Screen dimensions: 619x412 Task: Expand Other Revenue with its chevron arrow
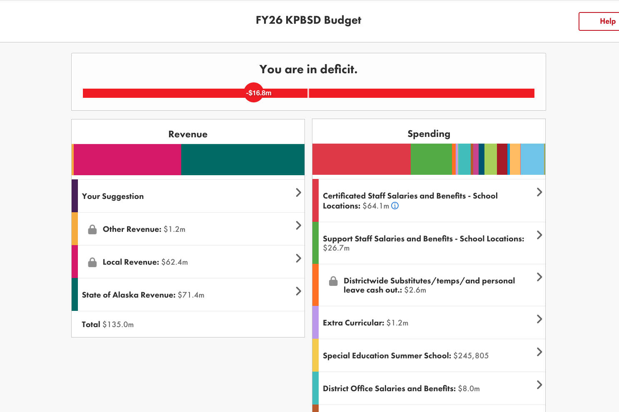coord(298,225)
